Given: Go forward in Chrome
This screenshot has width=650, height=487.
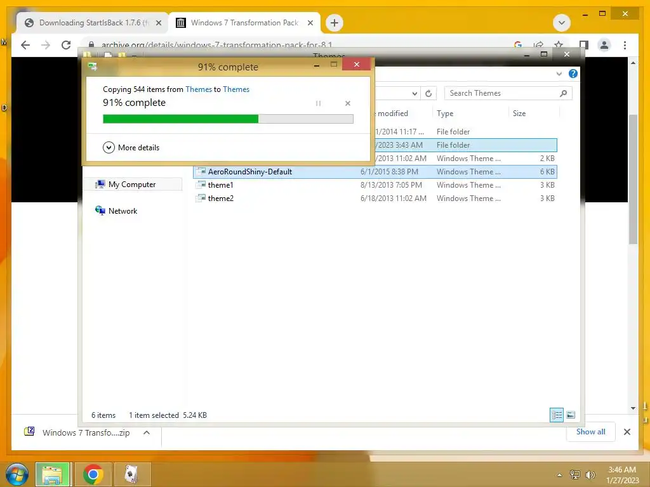Looking at the screenshot, I should (46, 45).
